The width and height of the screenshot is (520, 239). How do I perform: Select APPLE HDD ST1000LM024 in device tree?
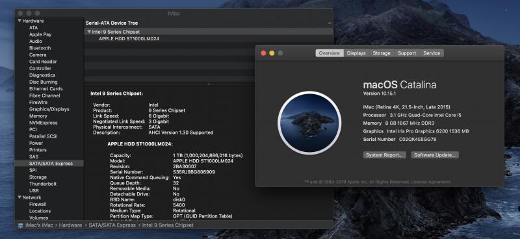[x=129, y=39]
